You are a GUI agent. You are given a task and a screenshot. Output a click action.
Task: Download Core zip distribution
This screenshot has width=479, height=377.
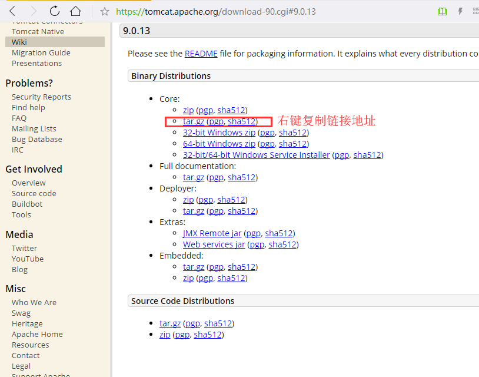point(188,110)
